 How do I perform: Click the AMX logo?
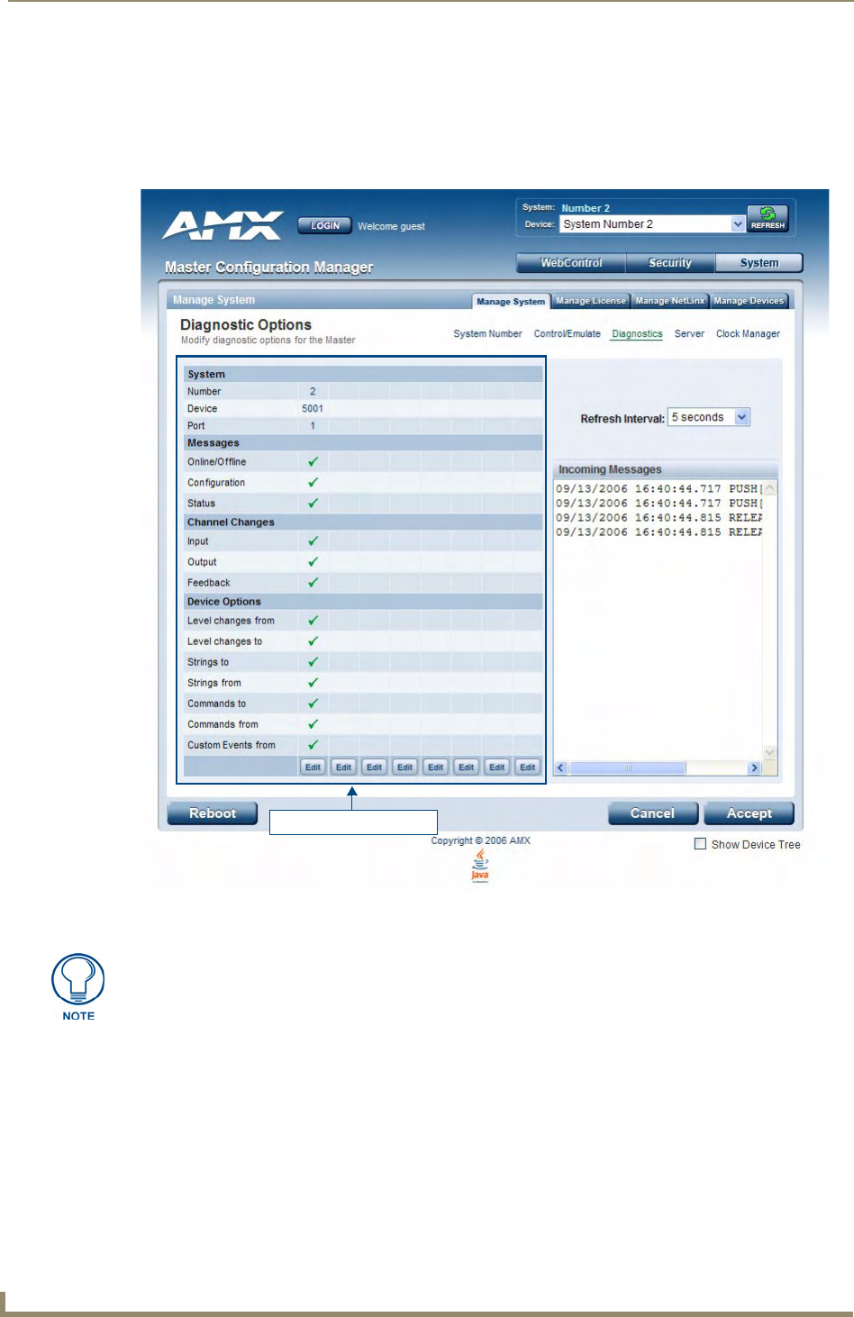[223, 225]
